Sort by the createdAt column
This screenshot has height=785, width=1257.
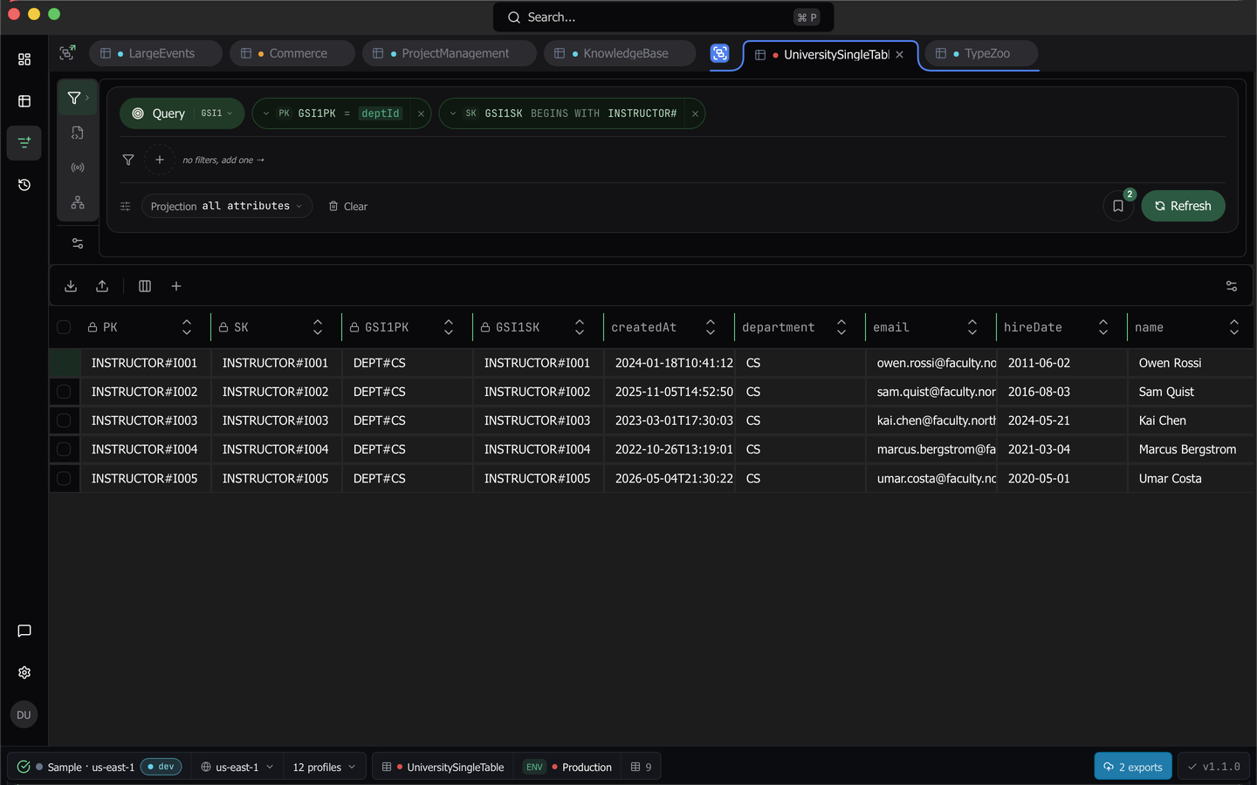click(x=711, y=327)
